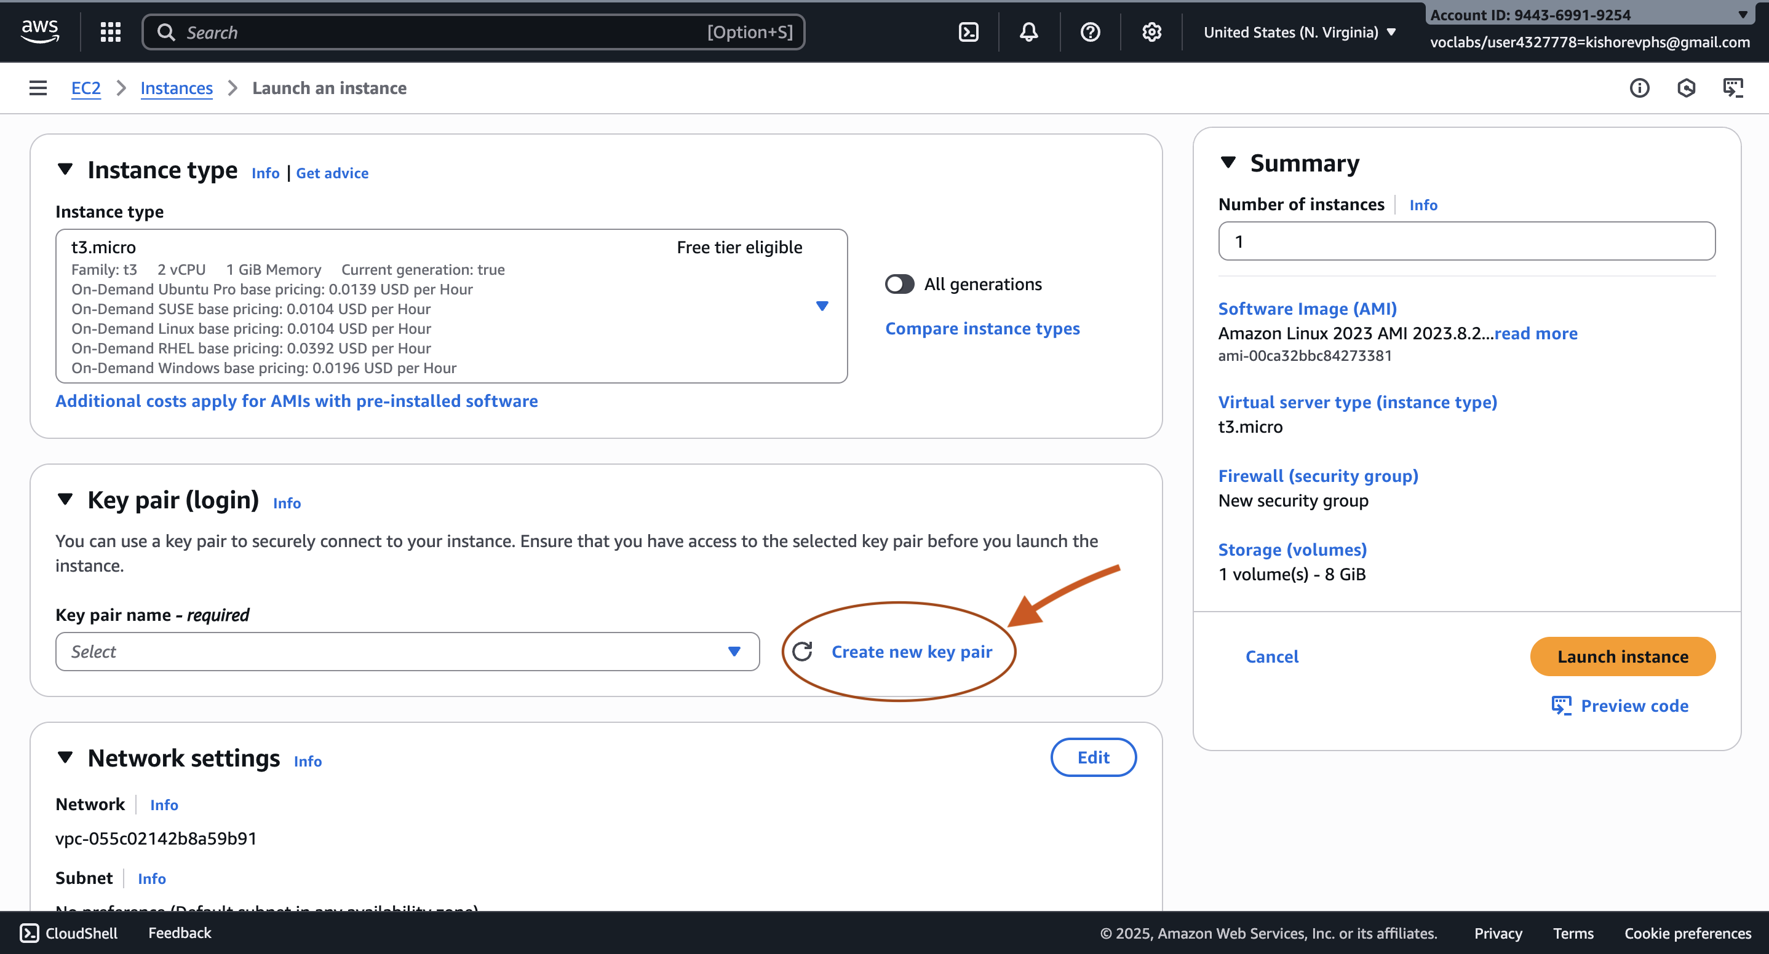Screen dimensions: 1769x954
Task: Open the key pair Select dropdown
Action: pyautogui.click(x=408, y=652)
